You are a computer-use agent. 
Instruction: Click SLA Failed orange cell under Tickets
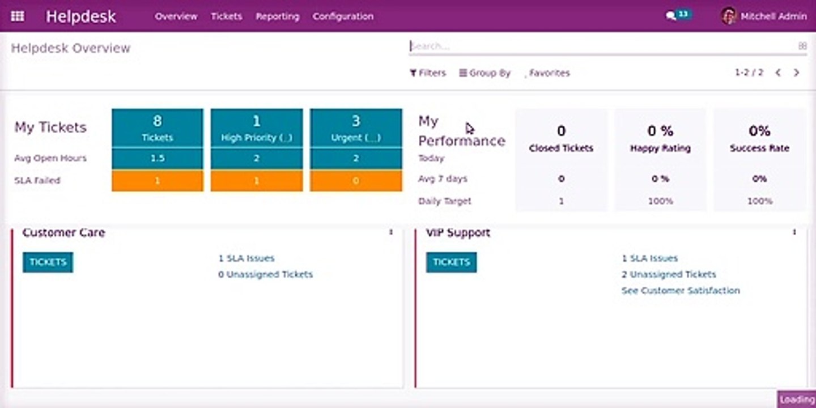[x=157, y=181]
